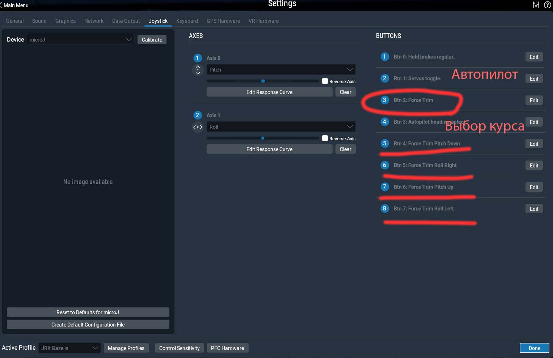Click the Calibrate button
Image resolution: width=553 pixels, height=358 pixels.
[152, 39]
